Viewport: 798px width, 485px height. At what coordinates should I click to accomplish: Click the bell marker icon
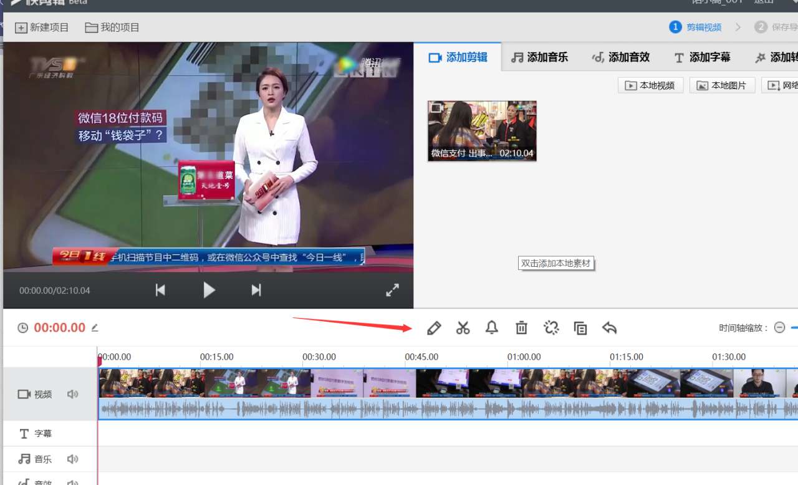coord(492,327)
